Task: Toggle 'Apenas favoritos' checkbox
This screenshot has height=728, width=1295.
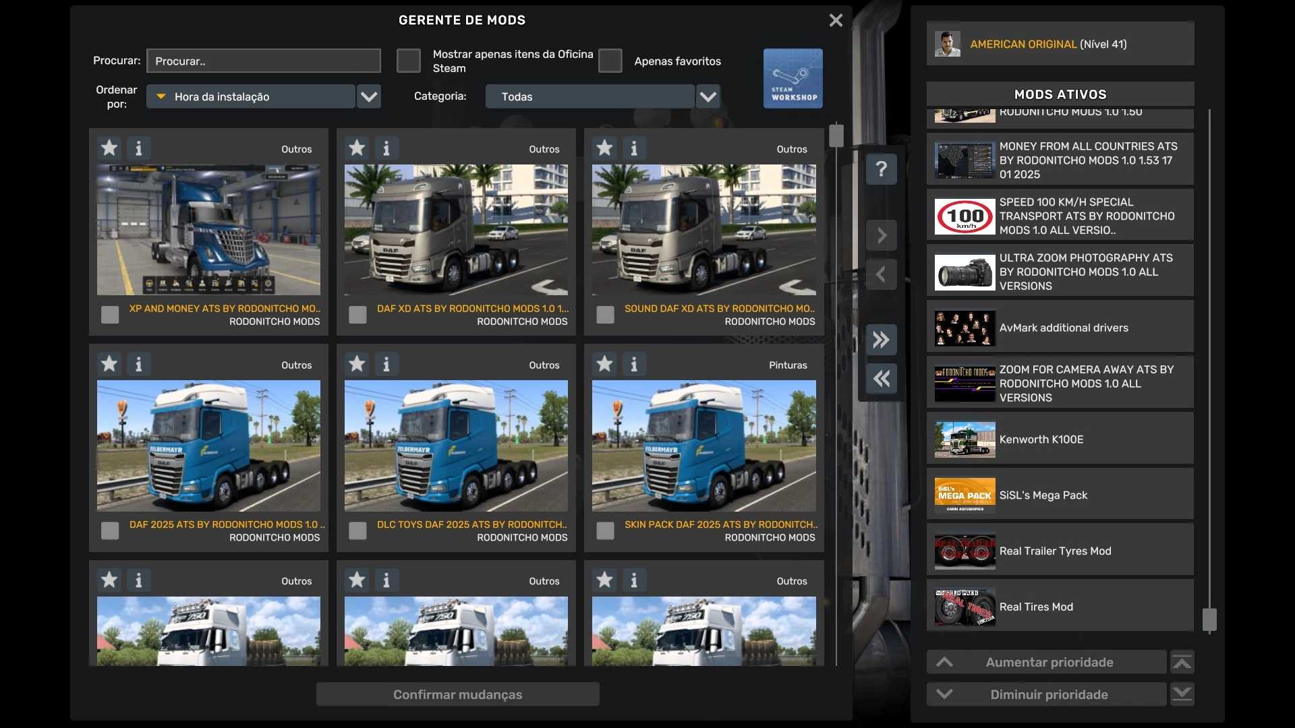Action: 610,61
